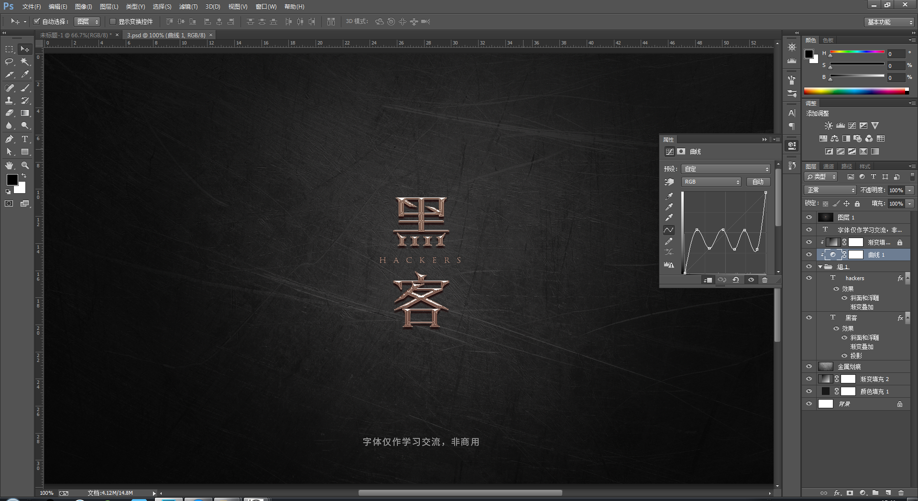
Task: Open the RGB channel dropdown in Curves
Action: [711, 182]
